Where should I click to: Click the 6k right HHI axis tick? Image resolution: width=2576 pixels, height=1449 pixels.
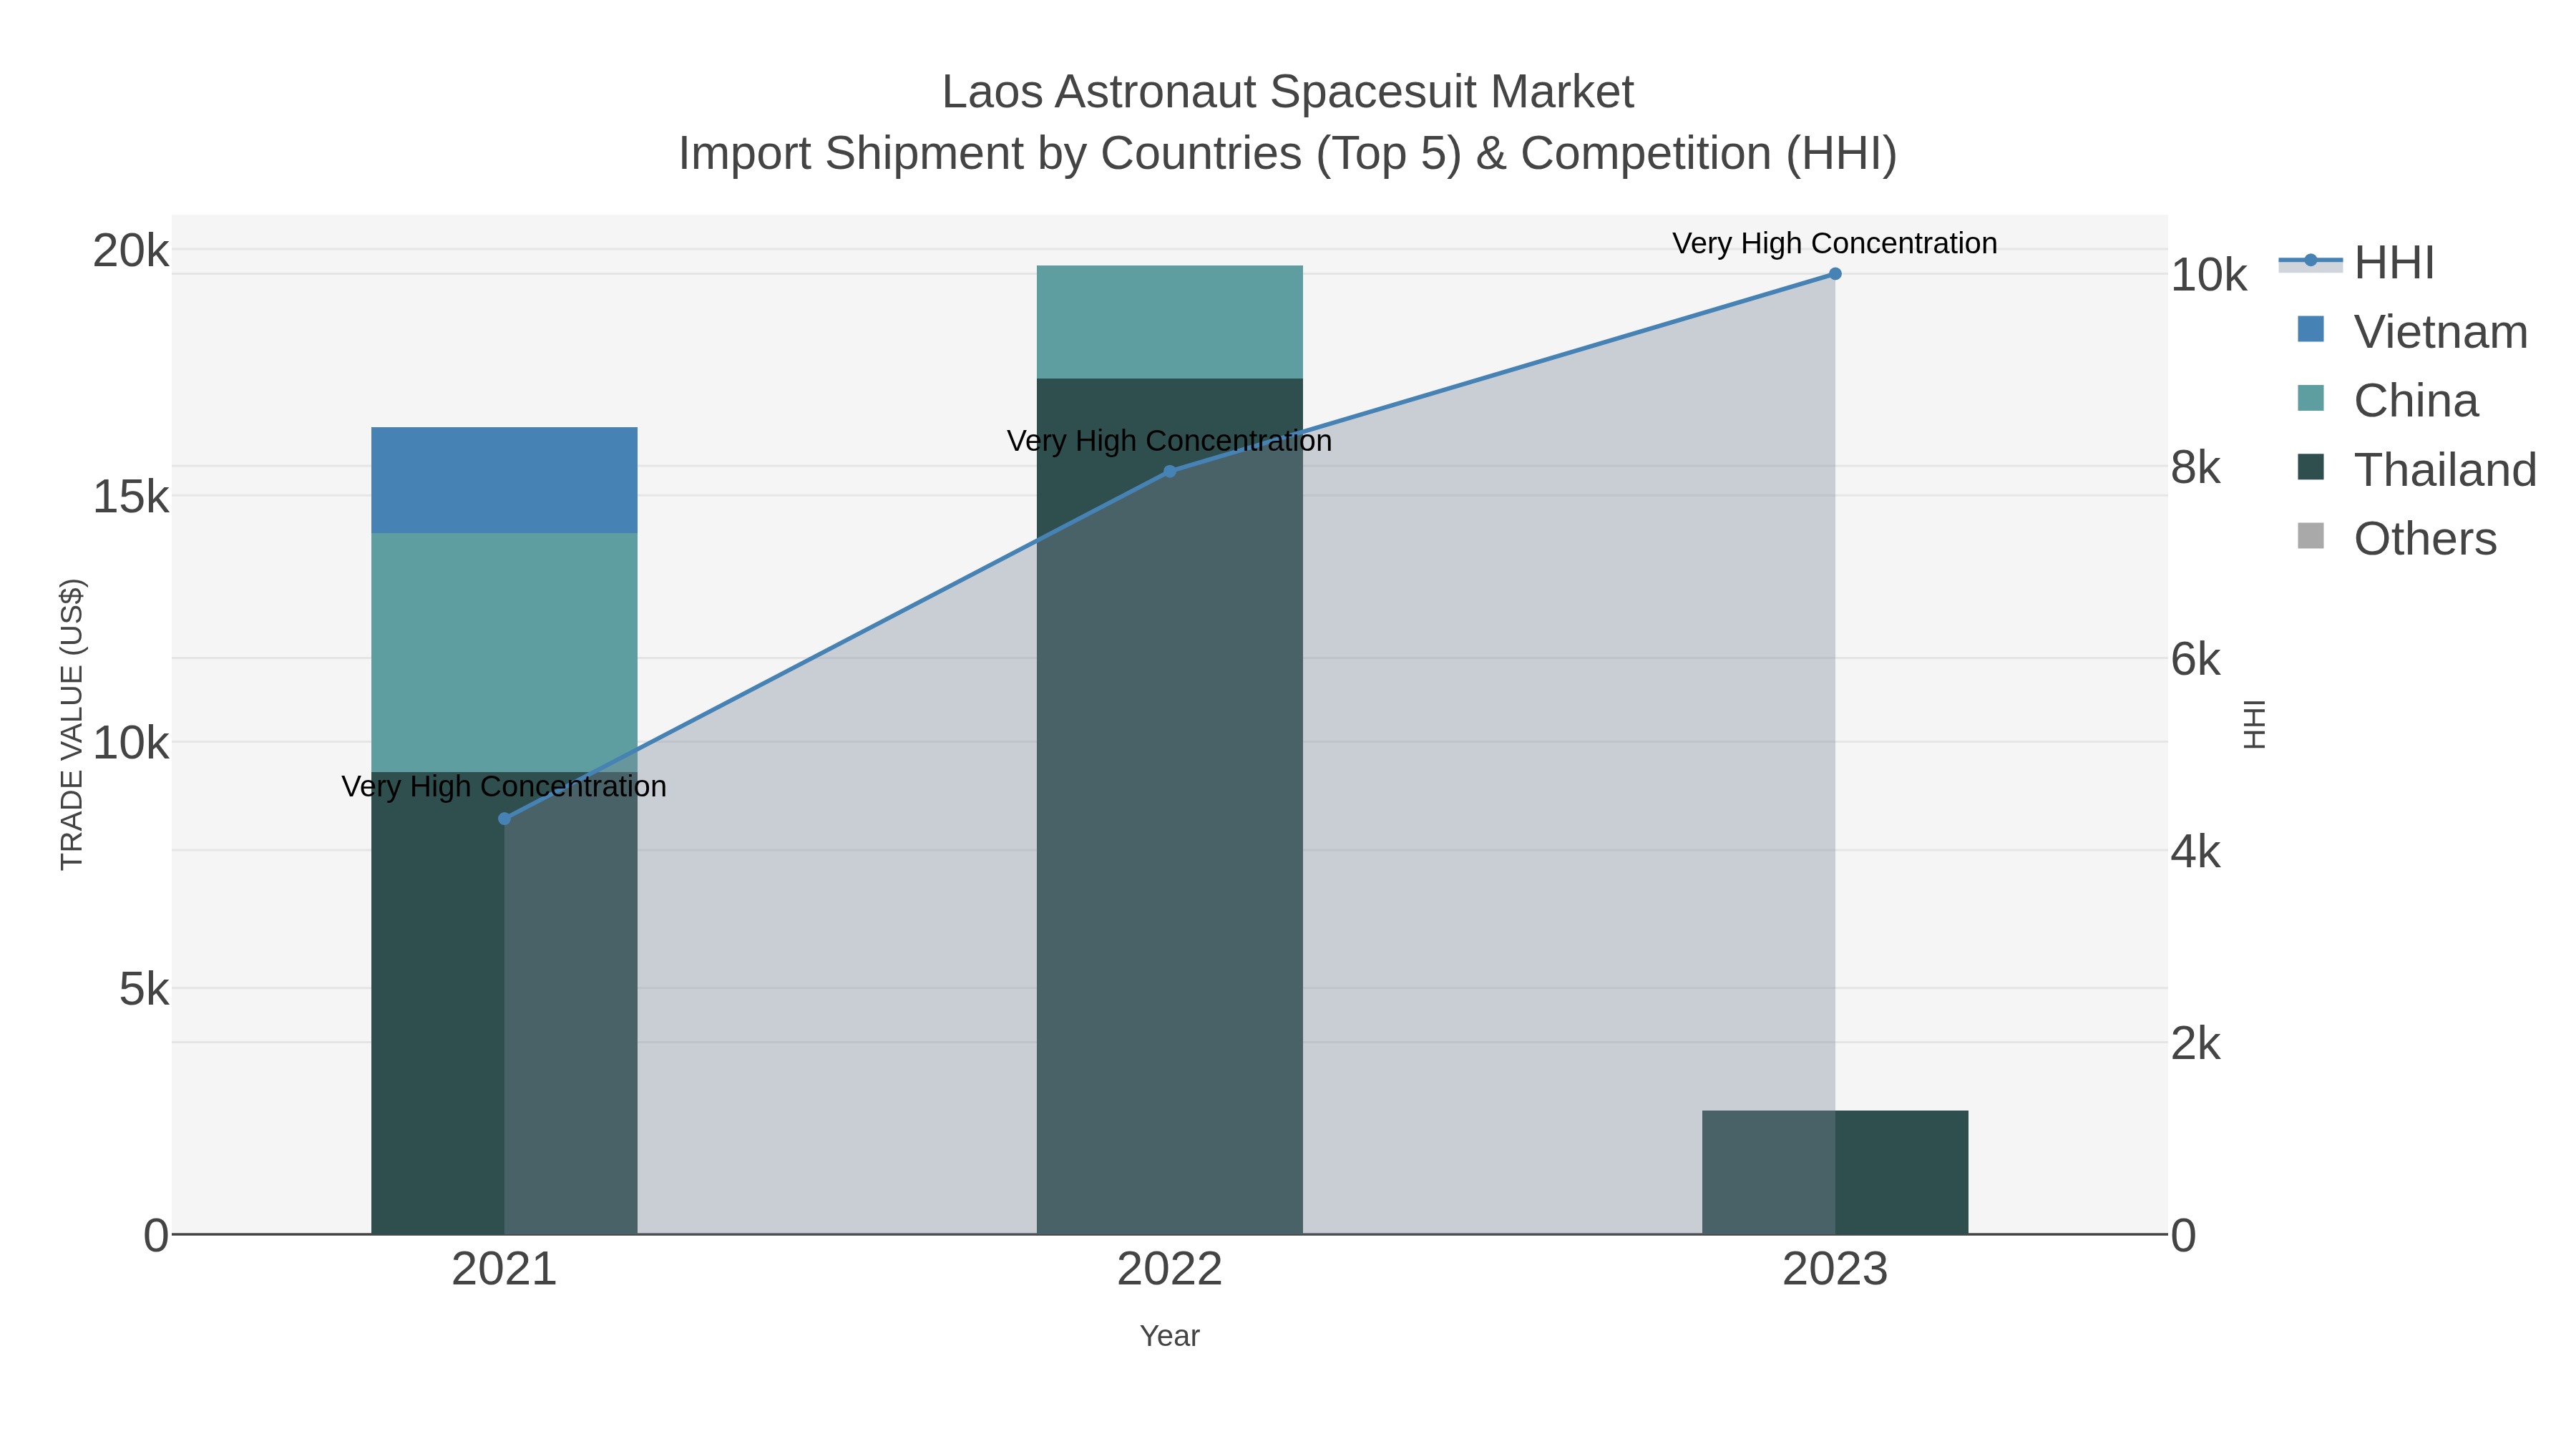[2196, 659]
